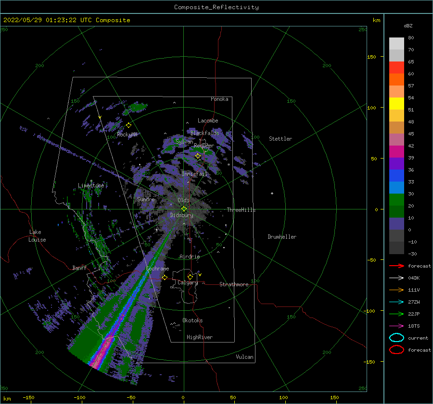Click the orange 111V arrow icon

396,290
